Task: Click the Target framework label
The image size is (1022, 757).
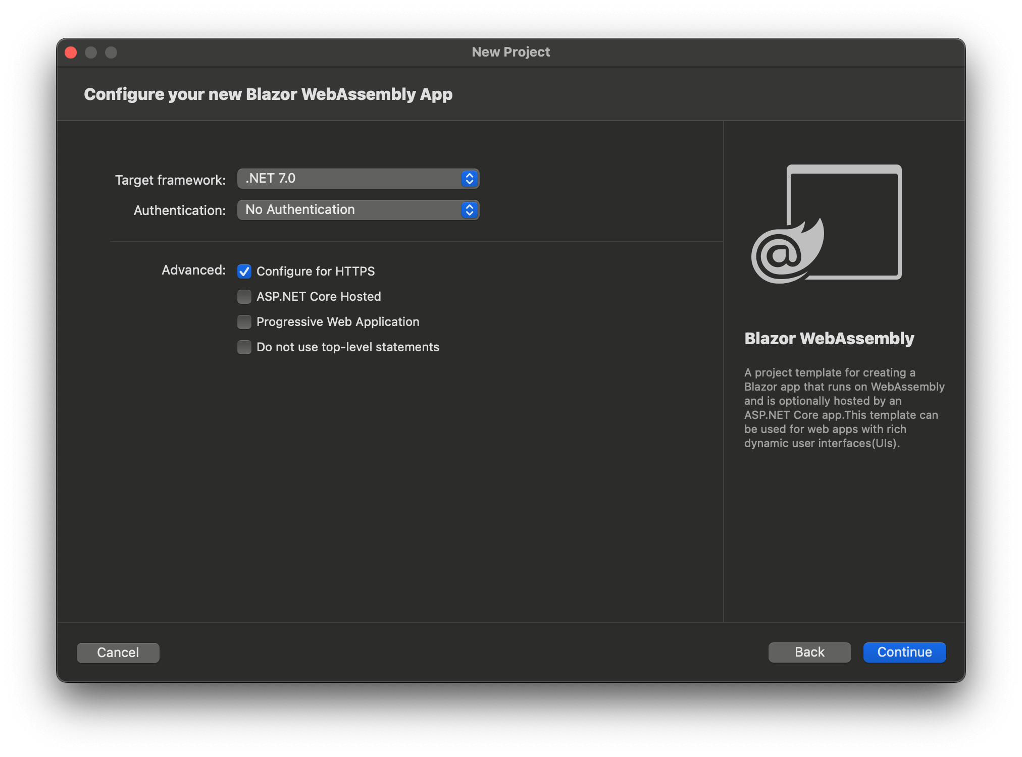Action: tap(170, 180)
